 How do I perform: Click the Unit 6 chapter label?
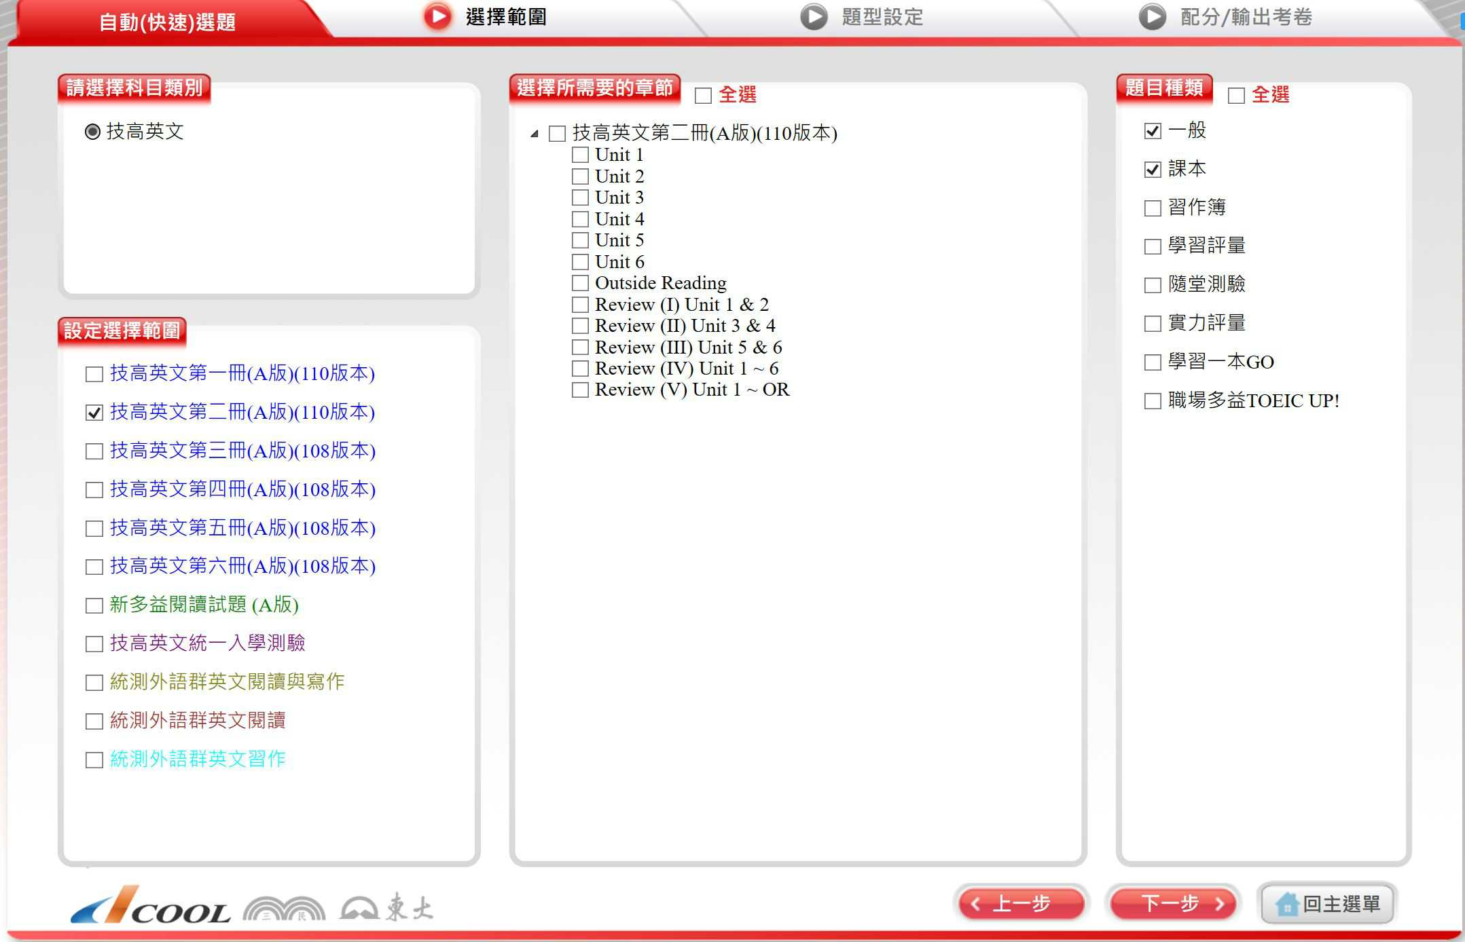(619, 262)
